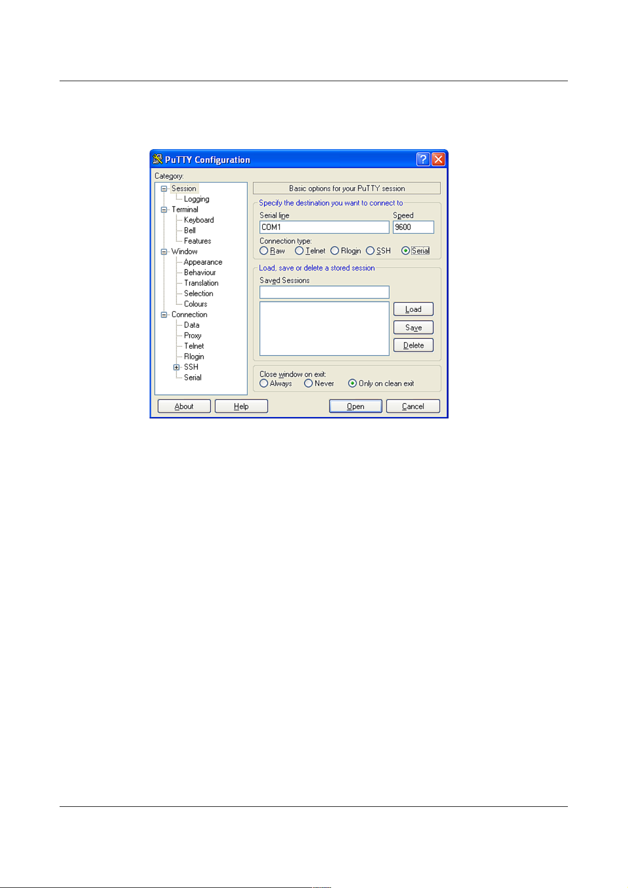
Task: Open the Selection category
Action: pyautogui.click(x=199, y=294)
